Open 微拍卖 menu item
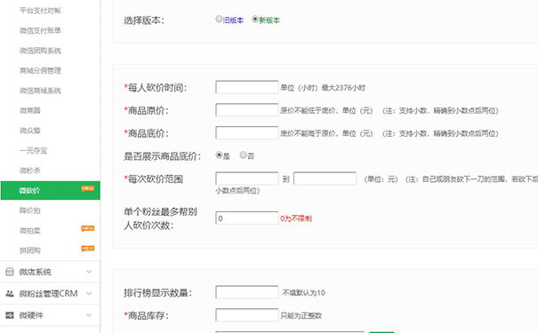The height and width of the screenshot is (333, 538). (x=30, y=231)
